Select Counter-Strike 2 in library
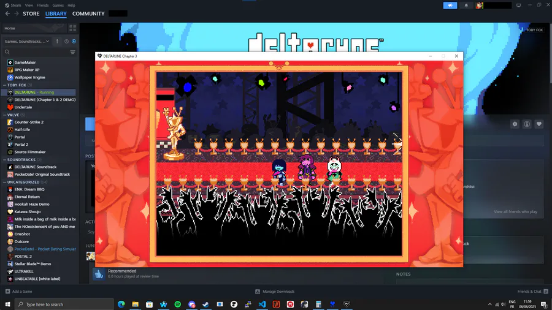Viewport: 552px width, 310px height. (x=39, y=122)
